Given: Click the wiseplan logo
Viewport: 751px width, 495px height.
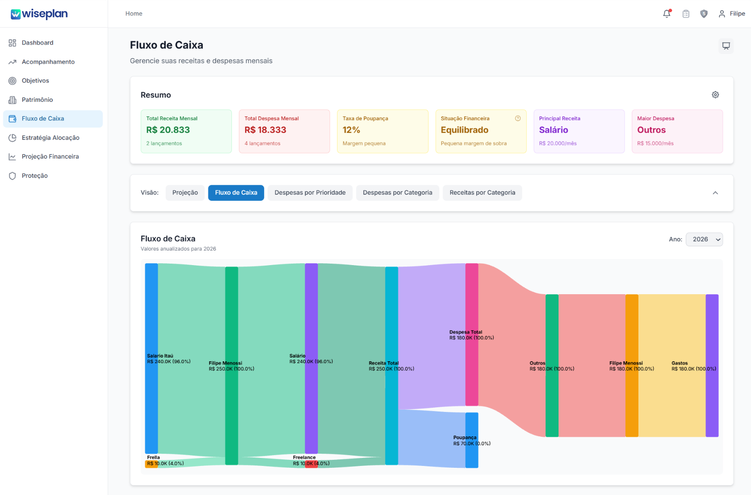Looking at the screenshot, I should [39, 14].
